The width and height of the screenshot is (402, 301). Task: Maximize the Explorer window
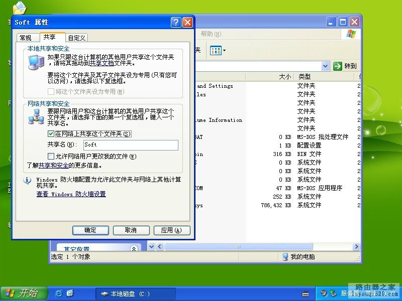click(x=343, y=22)
